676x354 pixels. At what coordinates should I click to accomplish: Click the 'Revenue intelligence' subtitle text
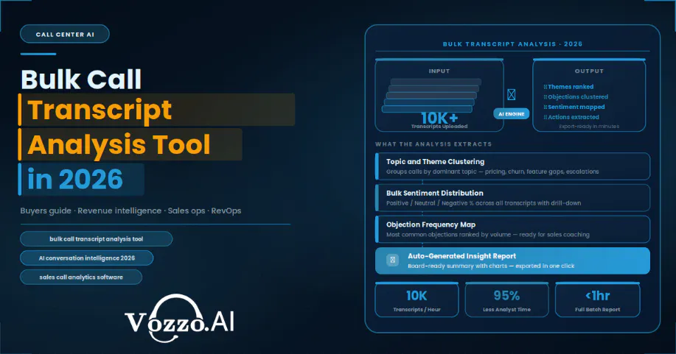(119, 211)
